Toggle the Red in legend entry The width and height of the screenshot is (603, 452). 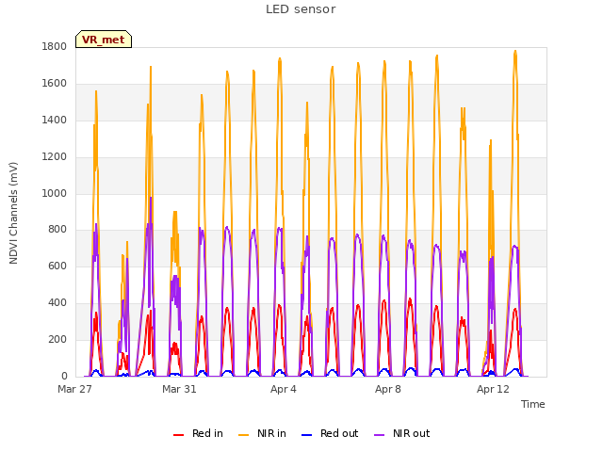tap(198, 433)
